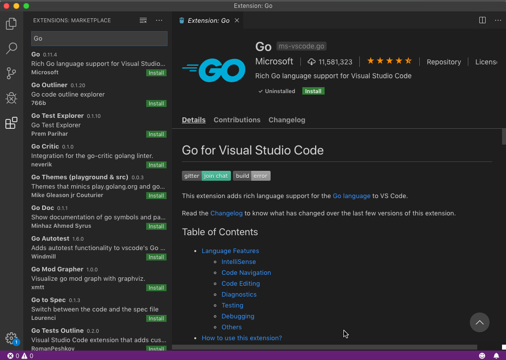Switch to the Changelog tab
This screenshot has height=360, width=506.
287,120
